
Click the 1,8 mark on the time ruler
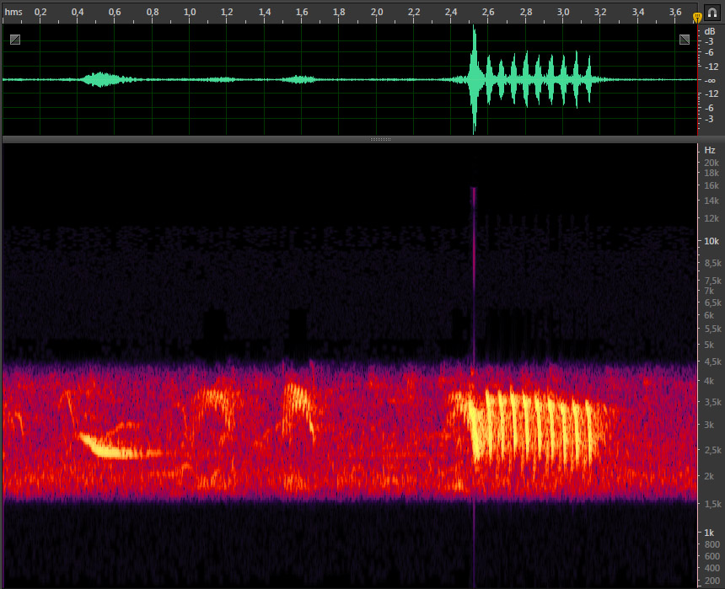coord(339,12)
